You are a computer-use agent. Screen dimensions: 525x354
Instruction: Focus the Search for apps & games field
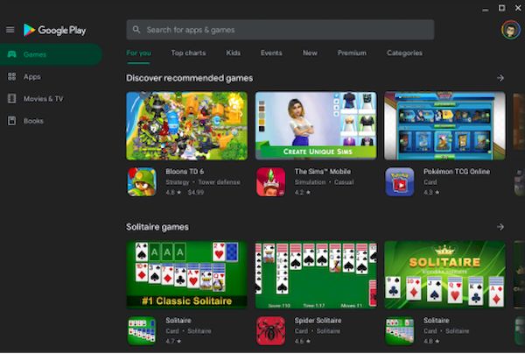click(280, 30)
